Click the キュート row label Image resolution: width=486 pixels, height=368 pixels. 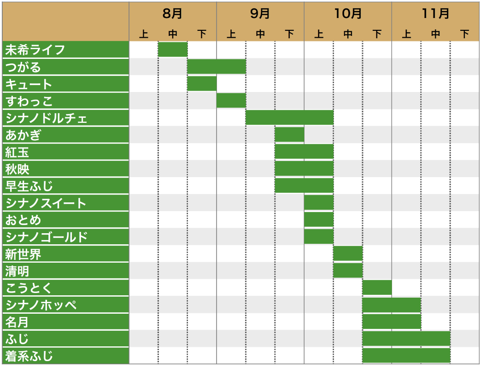click(29, 84)
